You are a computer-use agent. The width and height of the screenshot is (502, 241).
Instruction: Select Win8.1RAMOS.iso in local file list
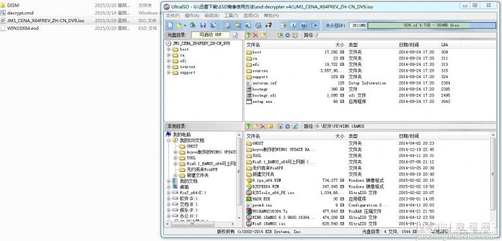266,224
